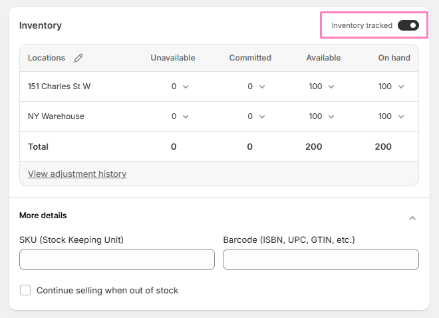Click the Locations column header
The image size is (439, 318).
(47, 58)
